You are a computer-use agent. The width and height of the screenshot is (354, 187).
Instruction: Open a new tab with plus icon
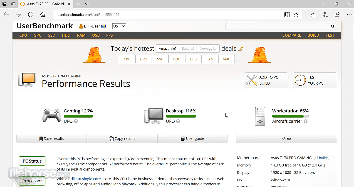tap(78, 4)
